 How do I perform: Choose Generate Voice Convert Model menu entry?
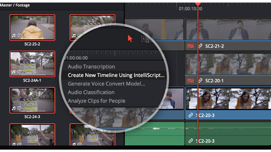click(106, 84)
